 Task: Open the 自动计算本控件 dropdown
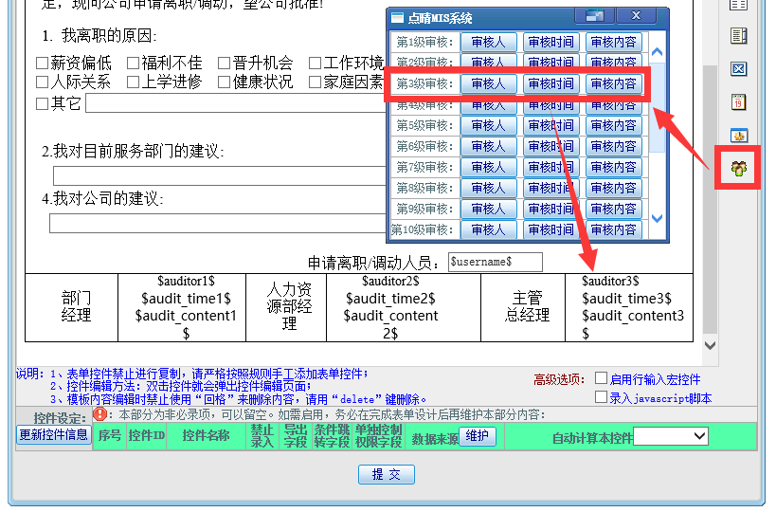671,436
